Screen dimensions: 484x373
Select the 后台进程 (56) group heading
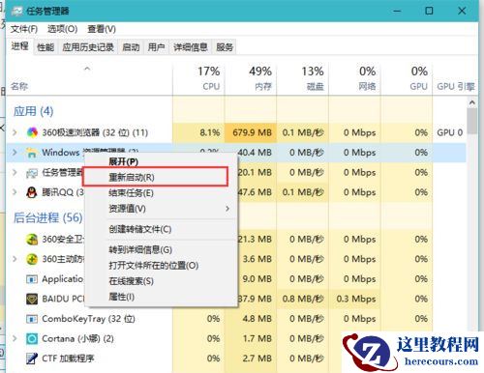tap(47, 217)
